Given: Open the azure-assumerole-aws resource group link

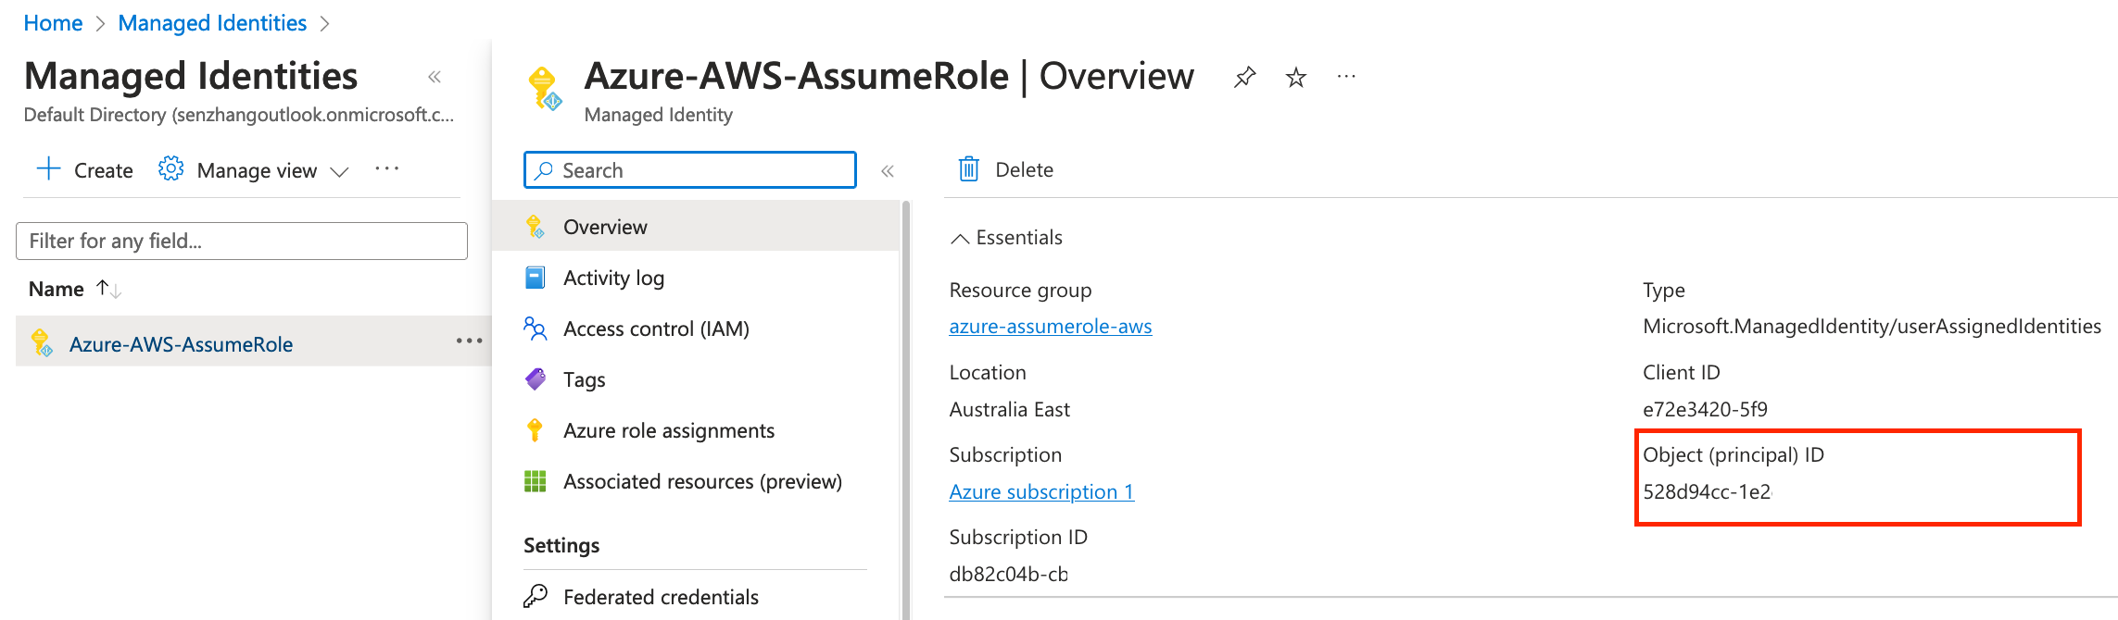Looking at the screenshot, I should tap(1050, 327).
